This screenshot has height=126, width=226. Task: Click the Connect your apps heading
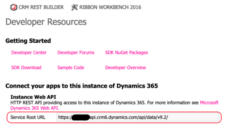82,86
